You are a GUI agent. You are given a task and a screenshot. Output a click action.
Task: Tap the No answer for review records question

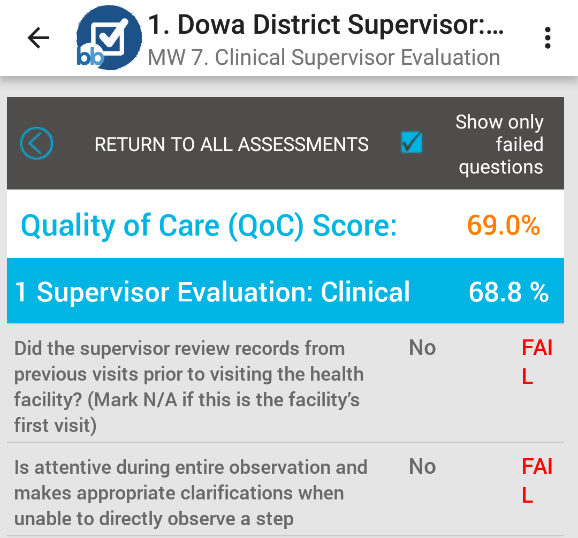pos(422,348)
